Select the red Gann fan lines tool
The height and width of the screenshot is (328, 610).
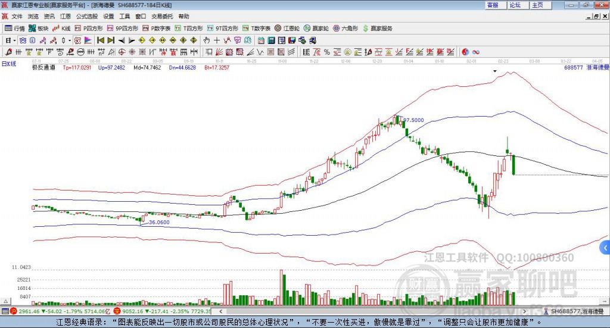(x=219, y=52)
